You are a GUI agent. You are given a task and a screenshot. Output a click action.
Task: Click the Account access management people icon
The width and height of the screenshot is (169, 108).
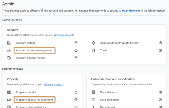pyautogui.click(x=9, y=51)
